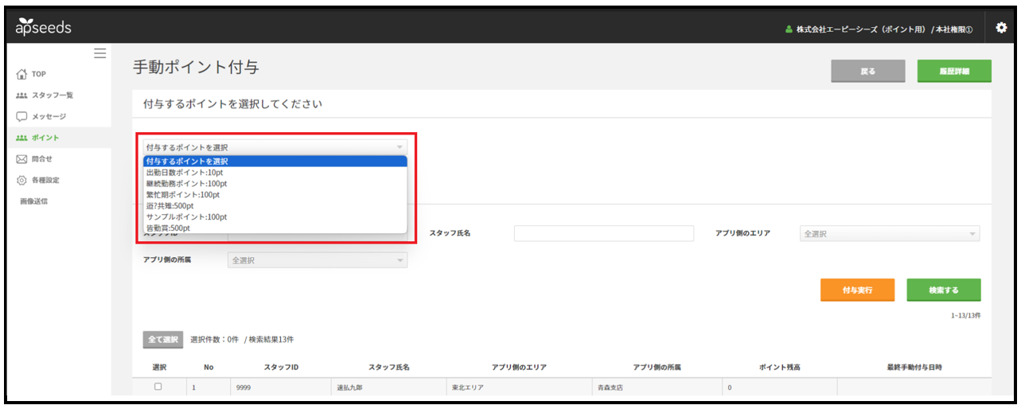Click the hamburger menu icon in sidebar

[x=99, y=53]
